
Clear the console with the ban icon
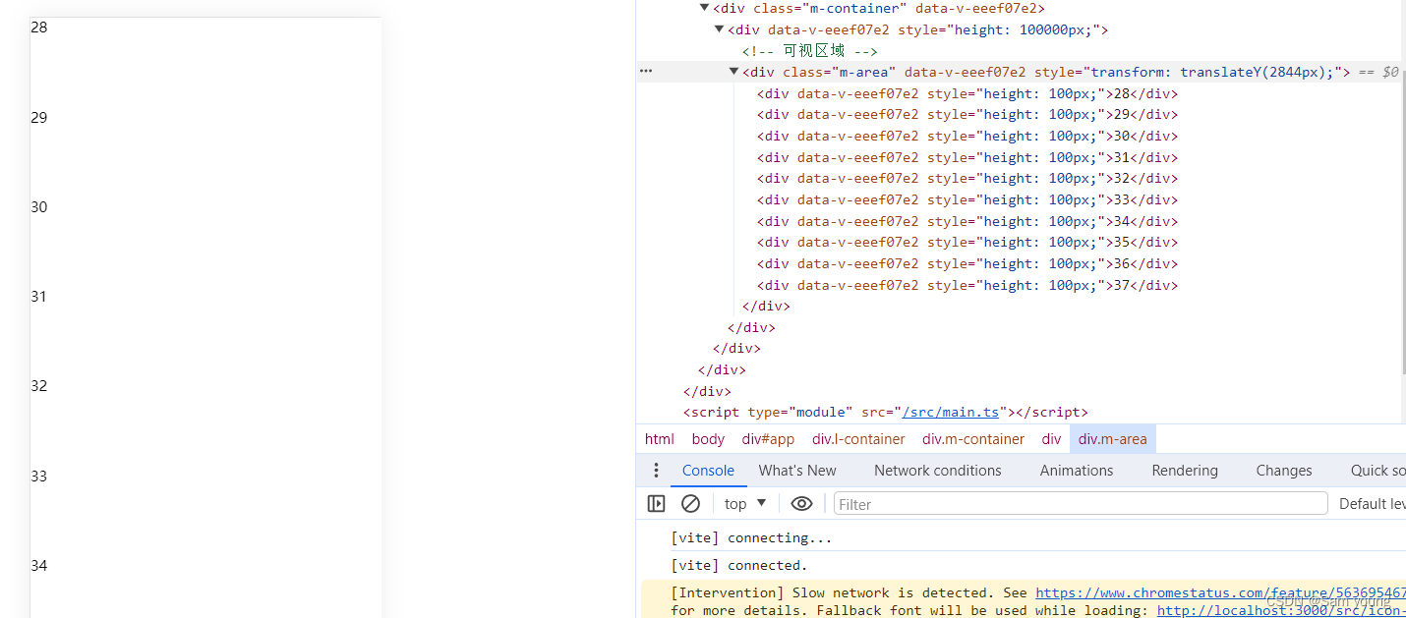coord(691,504)
